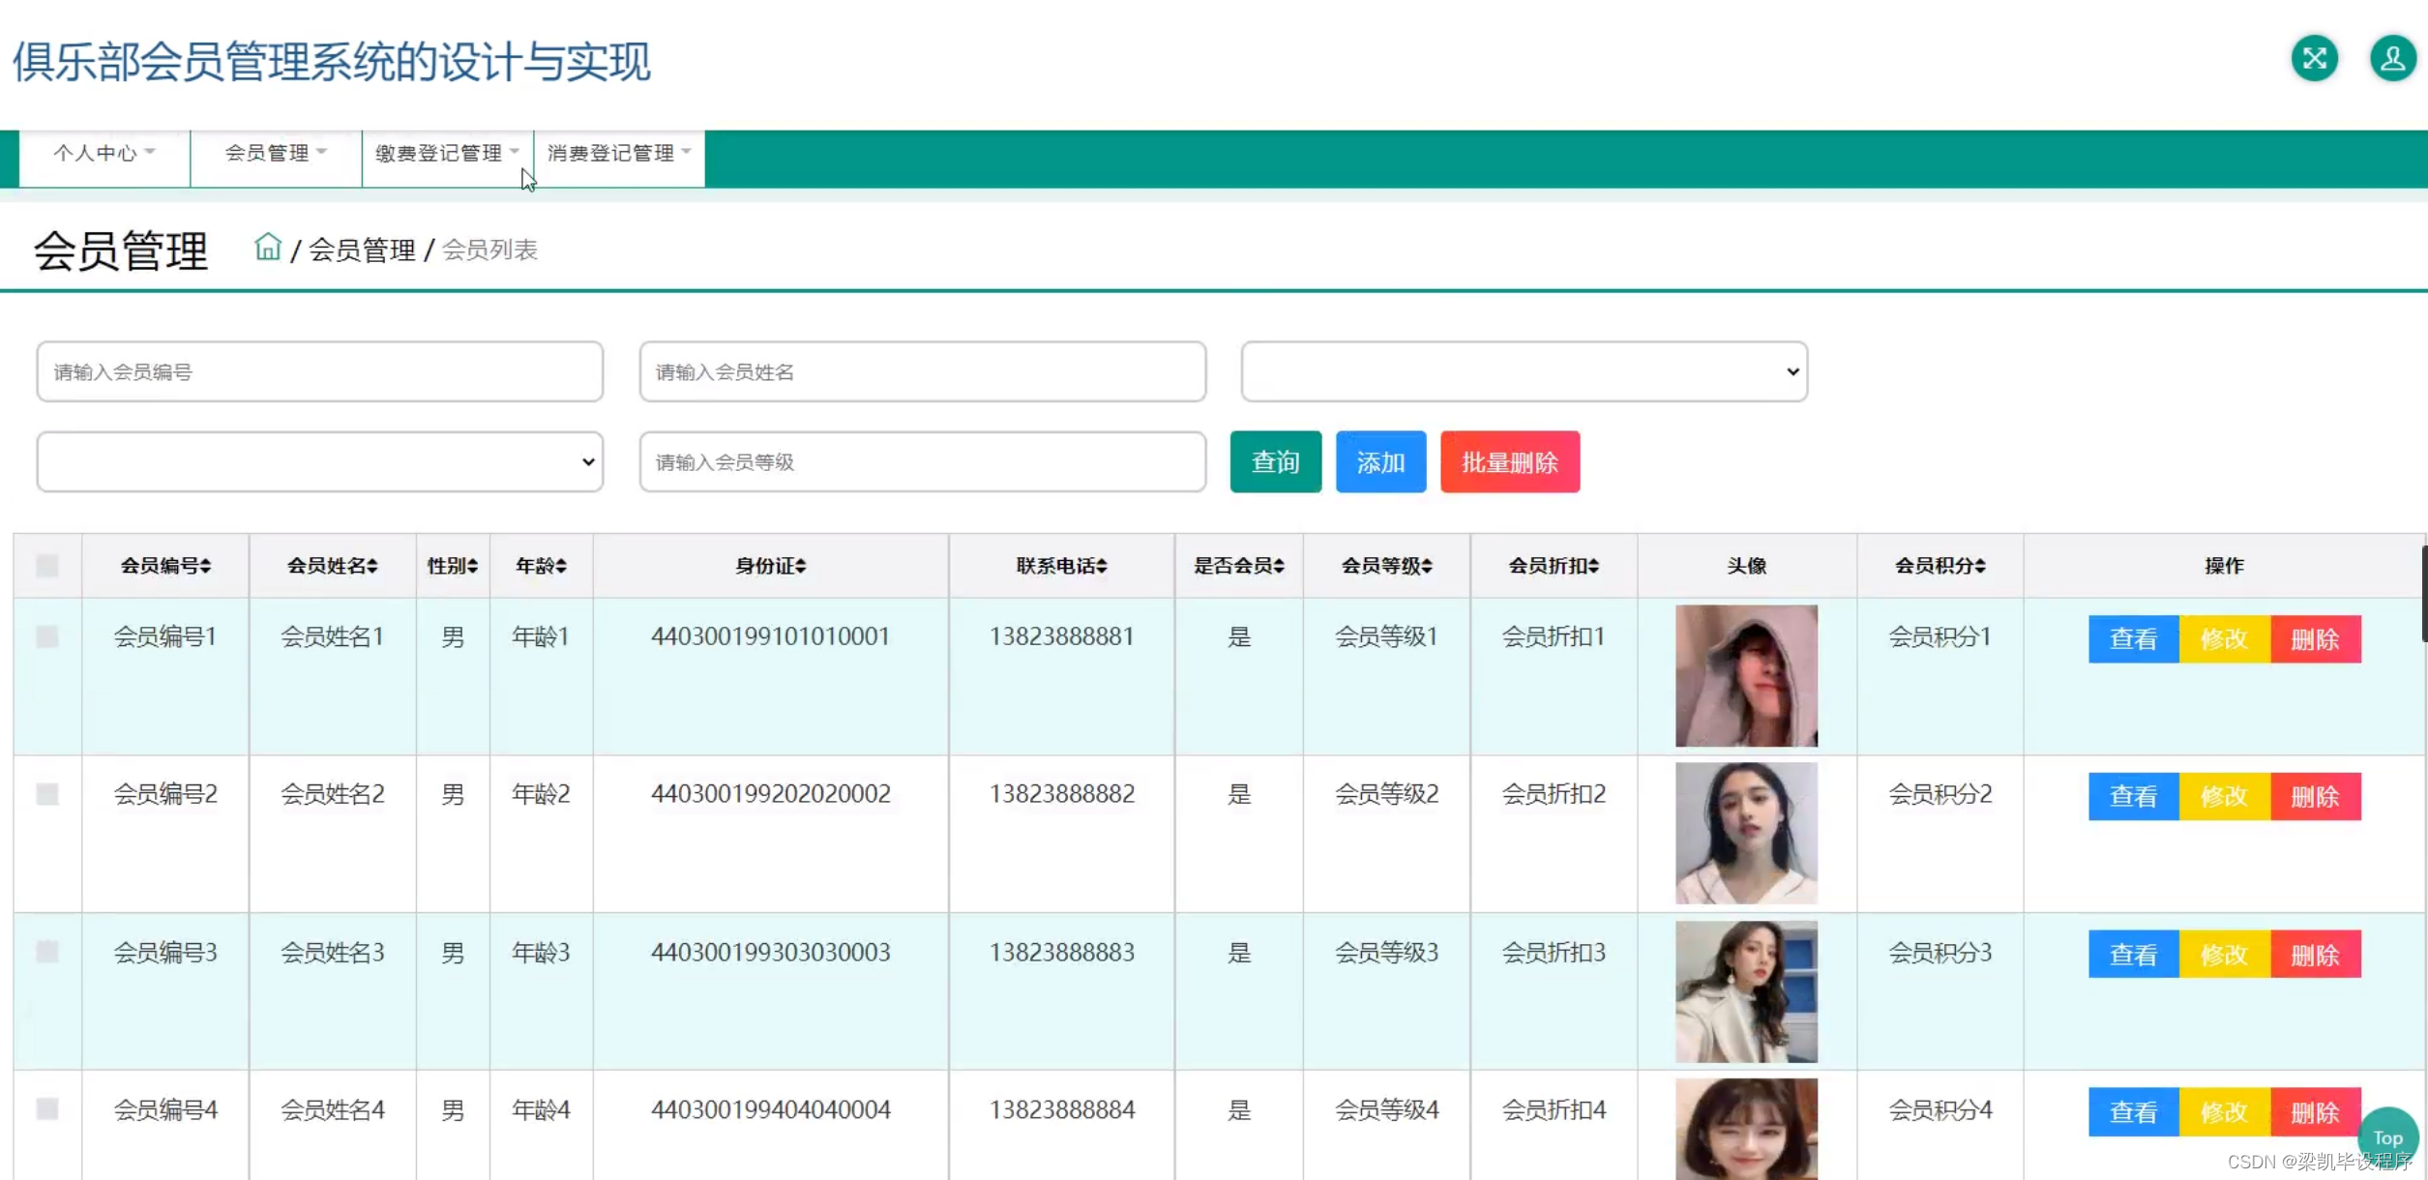Click the fullscreen toggle icon in header
Viewport: 2428px width, 1180px height.
tap(2314, 59)
